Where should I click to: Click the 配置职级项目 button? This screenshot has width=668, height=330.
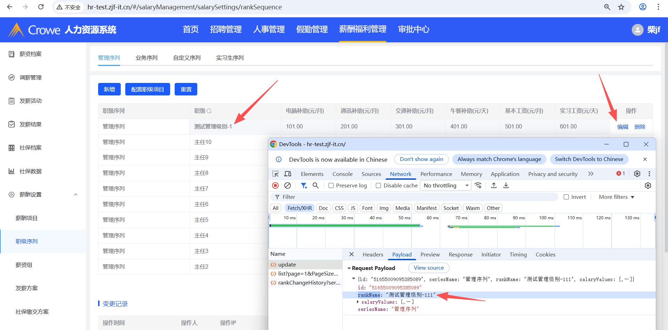pos(148,90)
